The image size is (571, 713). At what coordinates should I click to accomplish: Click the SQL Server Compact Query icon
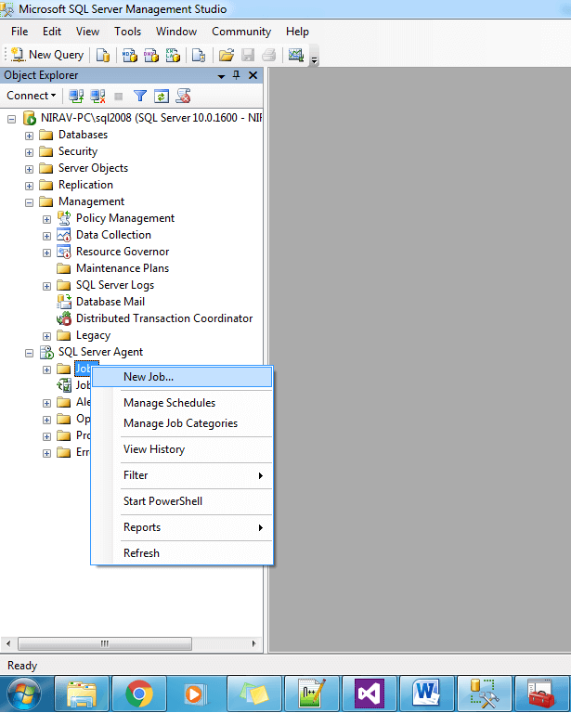tap(199, 55)
